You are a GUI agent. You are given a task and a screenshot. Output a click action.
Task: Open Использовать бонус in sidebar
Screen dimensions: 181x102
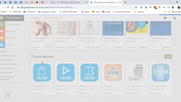pyautogui.click(x=9, y=64)
